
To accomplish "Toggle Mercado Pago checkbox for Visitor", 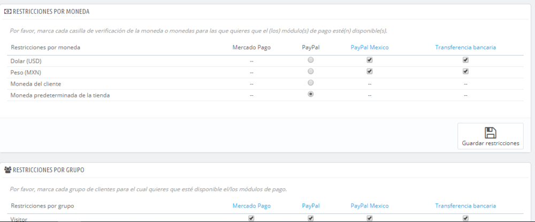I will click(251, 218).
